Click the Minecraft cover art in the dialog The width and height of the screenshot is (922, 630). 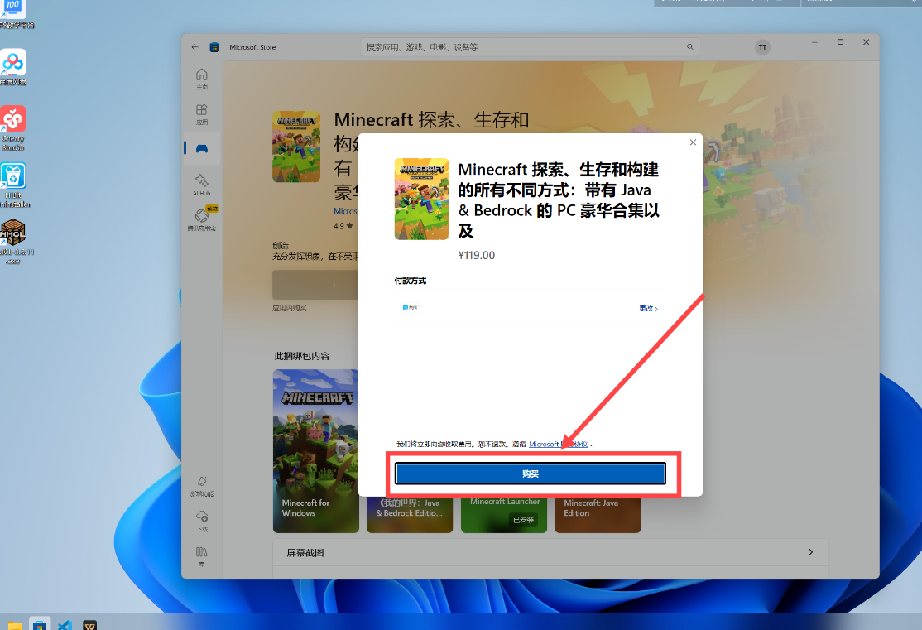point(421,198)
